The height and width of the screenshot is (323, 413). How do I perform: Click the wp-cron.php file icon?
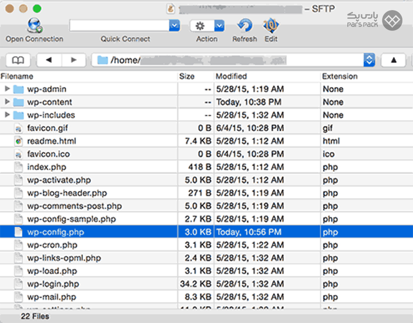[18, 245]
